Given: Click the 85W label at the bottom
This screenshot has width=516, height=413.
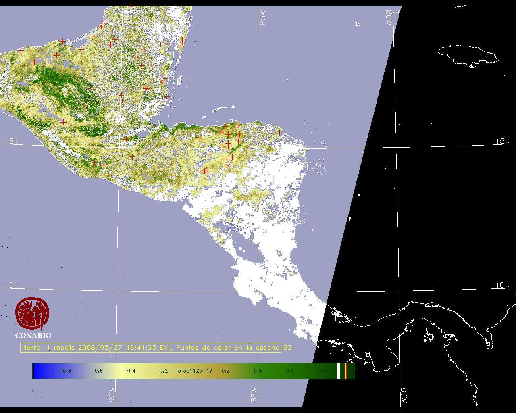Looking at the screenshot, I should point(254,395).
